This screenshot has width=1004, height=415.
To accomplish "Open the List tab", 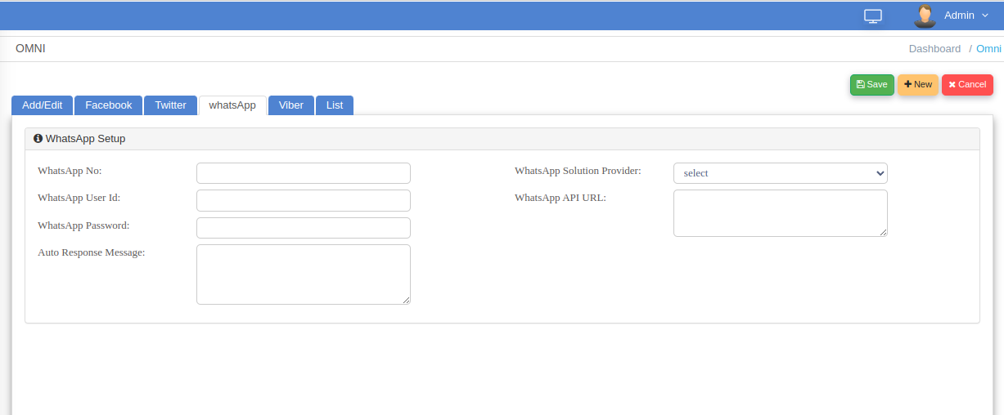I will 334,105.
